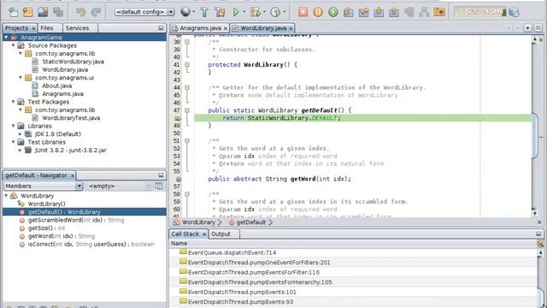This screenshot has height=308, width=547.
Task: Open the dropdown arrow next to Debug icon
Action: click(264, 12)
